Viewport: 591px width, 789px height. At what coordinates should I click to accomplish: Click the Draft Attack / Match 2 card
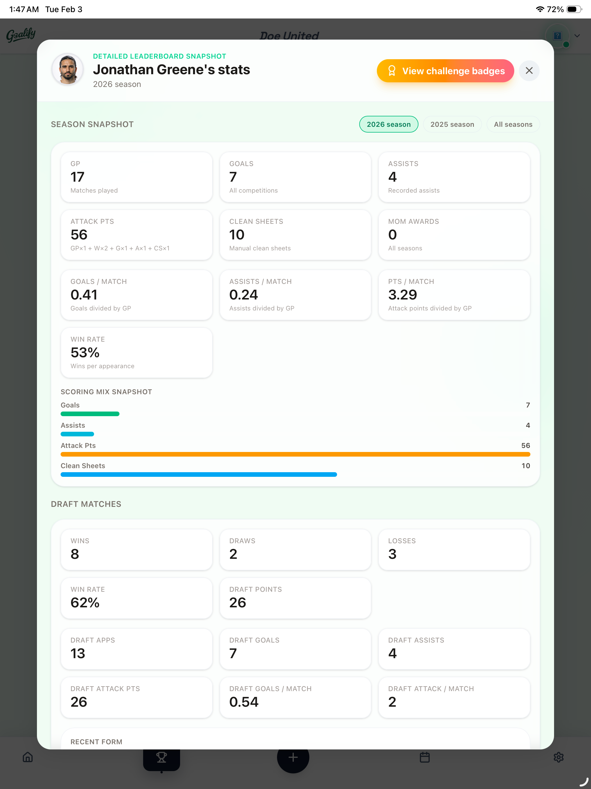click(x=454, y=698)
